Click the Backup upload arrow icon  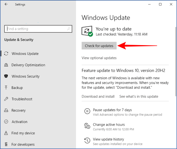6,88
